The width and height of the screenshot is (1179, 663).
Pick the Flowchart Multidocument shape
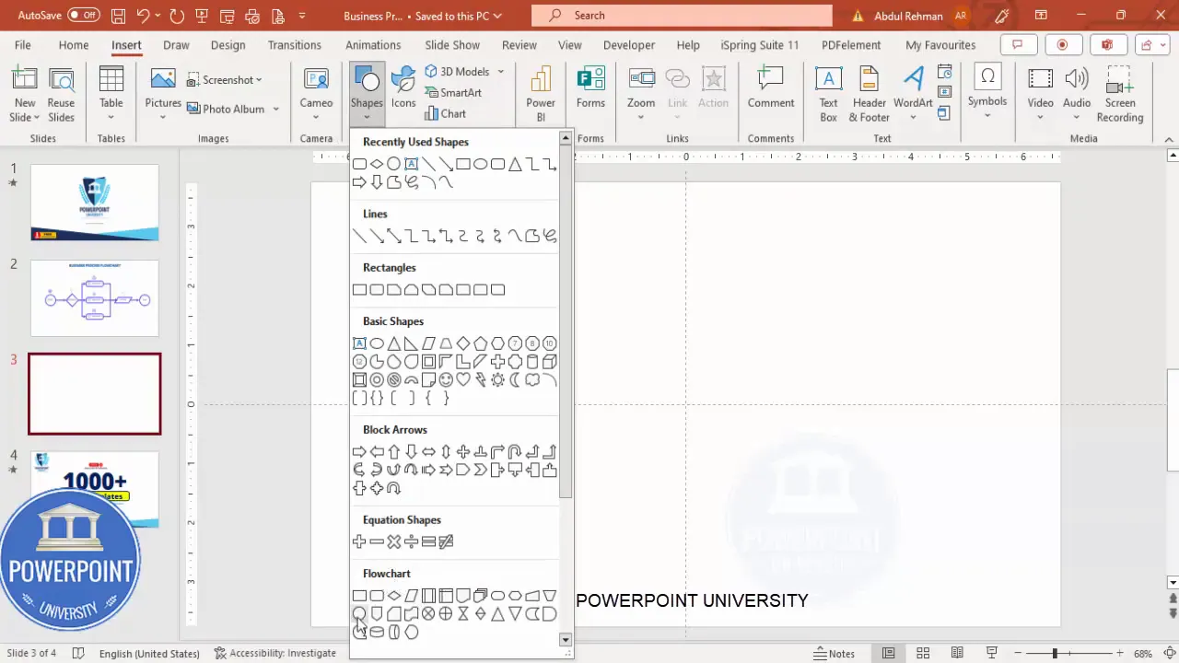pyautogui.click(x=481, y=596)
